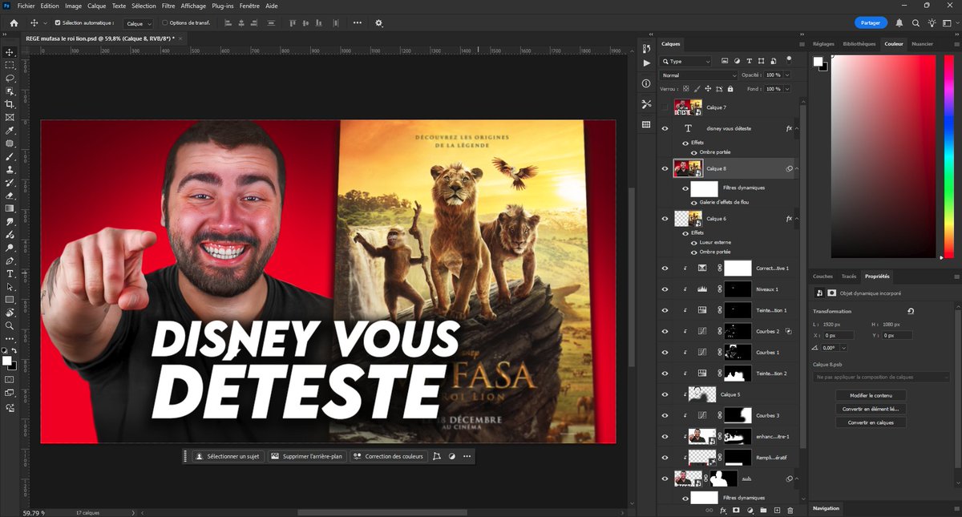
Task: Click Modifier le contenu button
Action: [x=871, y=395]
